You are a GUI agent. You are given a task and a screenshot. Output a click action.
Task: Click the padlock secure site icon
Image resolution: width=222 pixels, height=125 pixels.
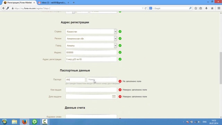[12, 8]
